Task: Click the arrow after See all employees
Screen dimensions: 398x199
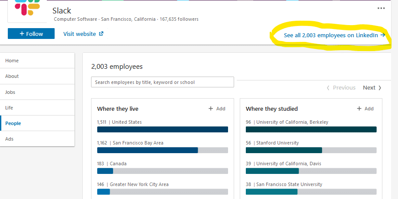Action: tap(382, 35)
